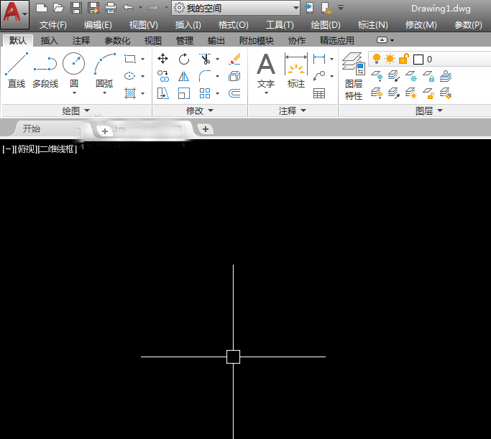Click the new drawing tab plus button
Image resolution: width=491 pixels, height=439 pixels.
click(x=206, y=129)
